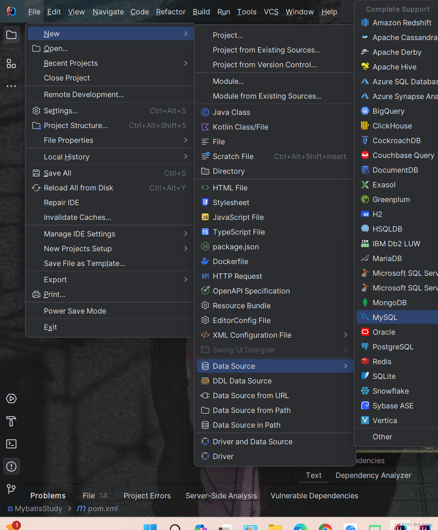The image size is (438, 530).
Task: Click the MySQL dolphin icon
Action: click(x=365, y=317)
